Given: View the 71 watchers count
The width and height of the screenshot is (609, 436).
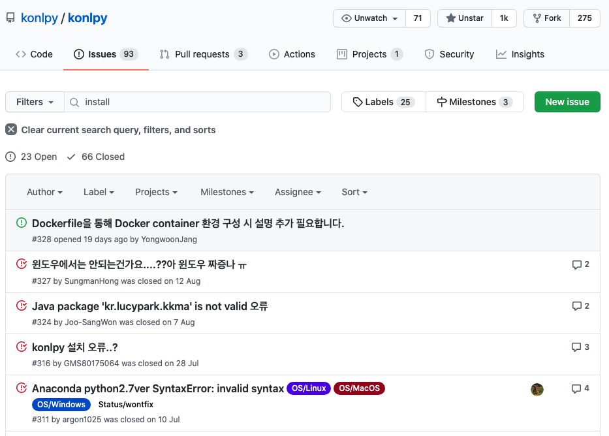Looking at the screenshot, I should (418, 18).
